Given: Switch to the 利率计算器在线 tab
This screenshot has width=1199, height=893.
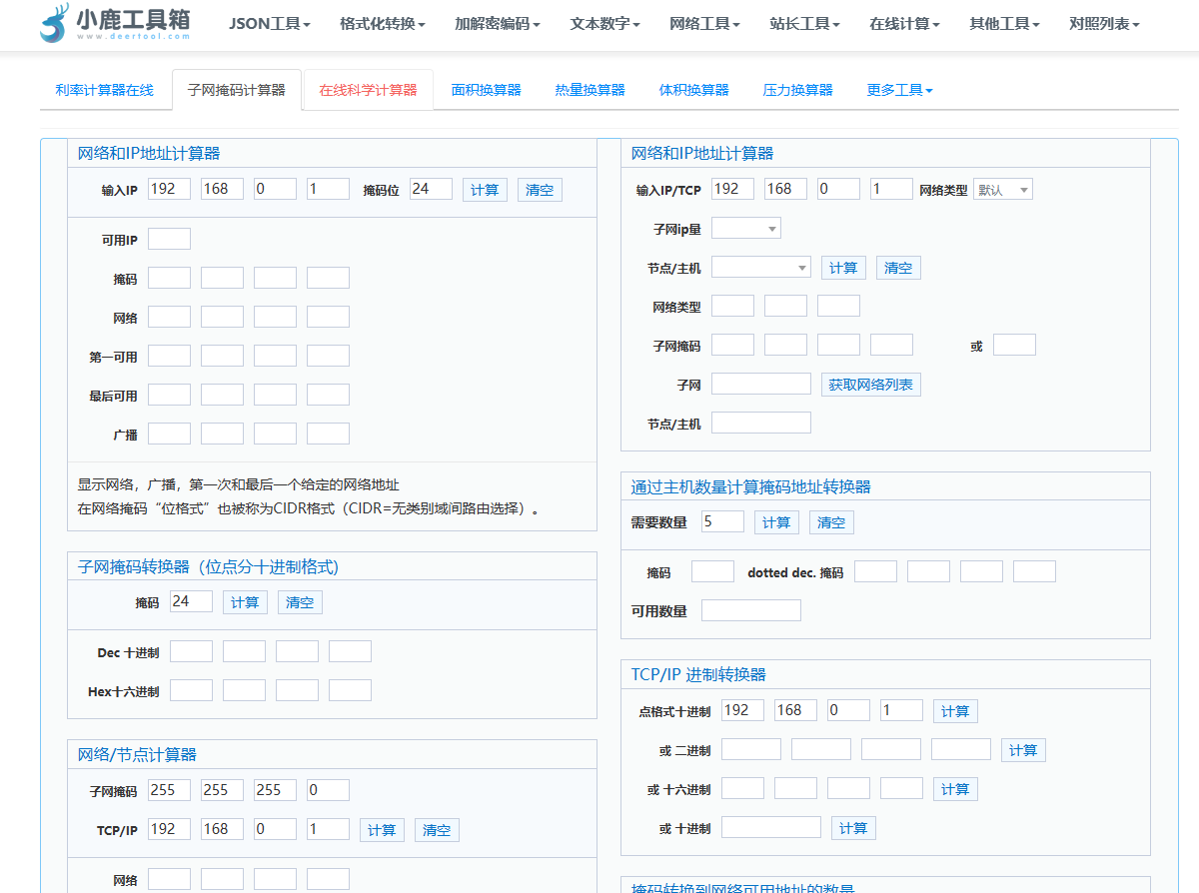Looking at the screenshot, I should [x=105, y=90].
